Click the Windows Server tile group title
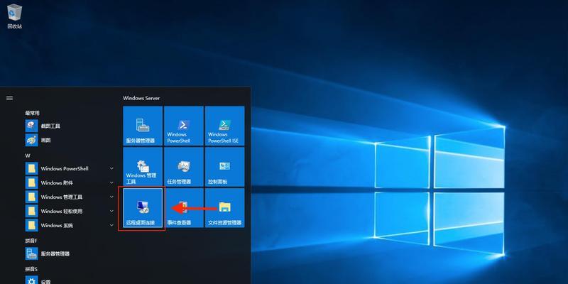 coord(141,98)
